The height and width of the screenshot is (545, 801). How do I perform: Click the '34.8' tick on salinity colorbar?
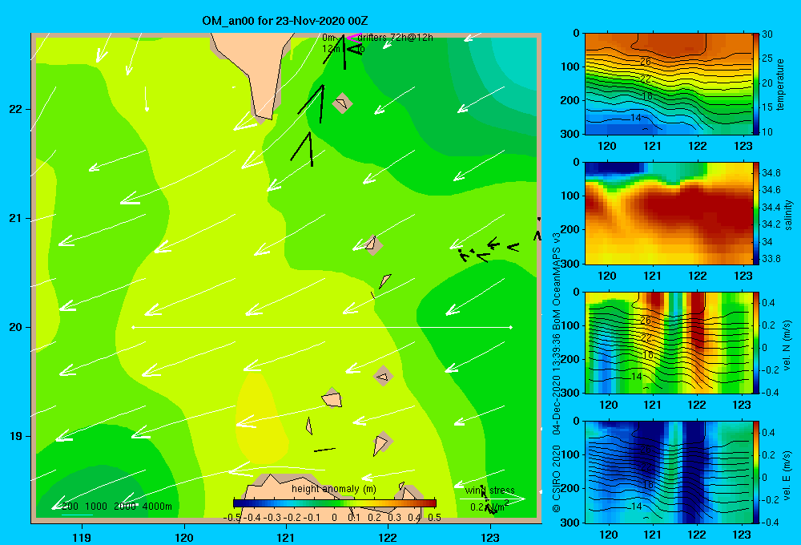[771, 172]
